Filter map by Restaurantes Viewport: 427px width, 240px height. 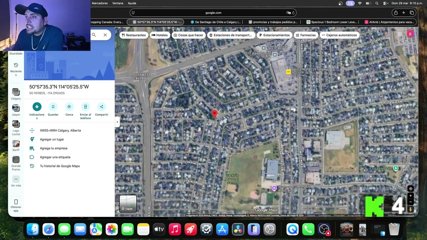134,35
